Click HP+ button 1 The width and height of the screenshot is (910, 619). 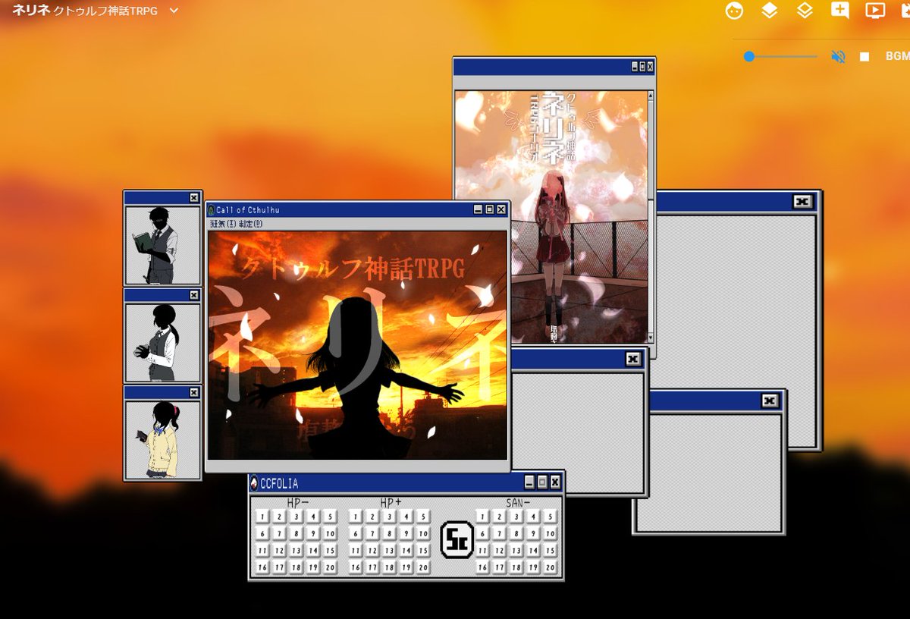tap(356, 517)
